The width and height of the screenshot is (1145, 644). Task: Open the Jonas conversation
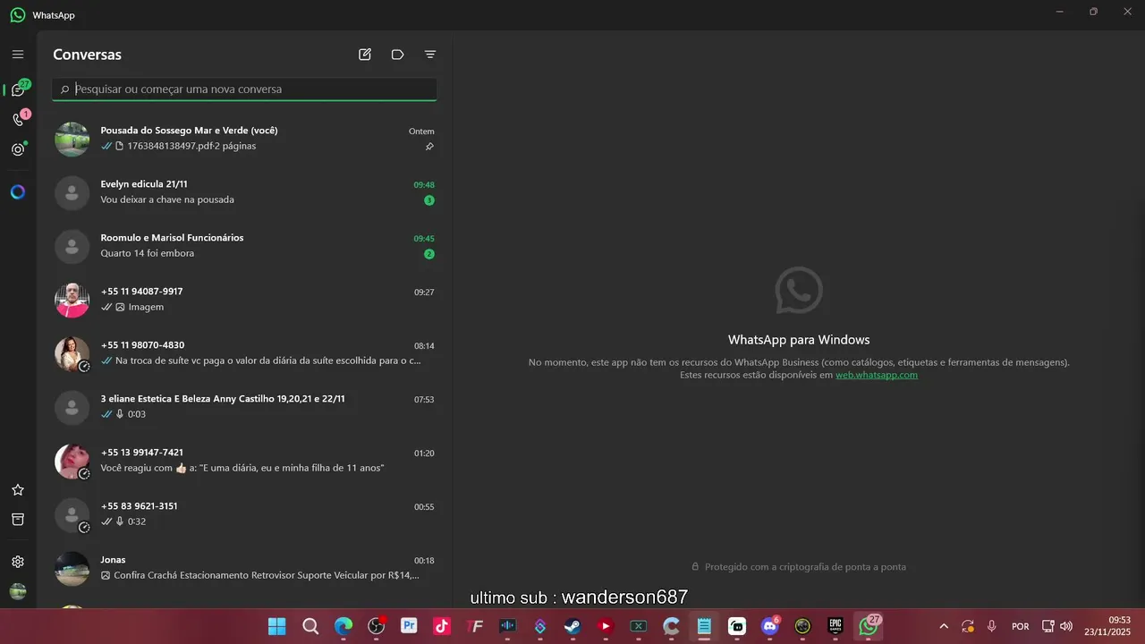coord(244,568)
